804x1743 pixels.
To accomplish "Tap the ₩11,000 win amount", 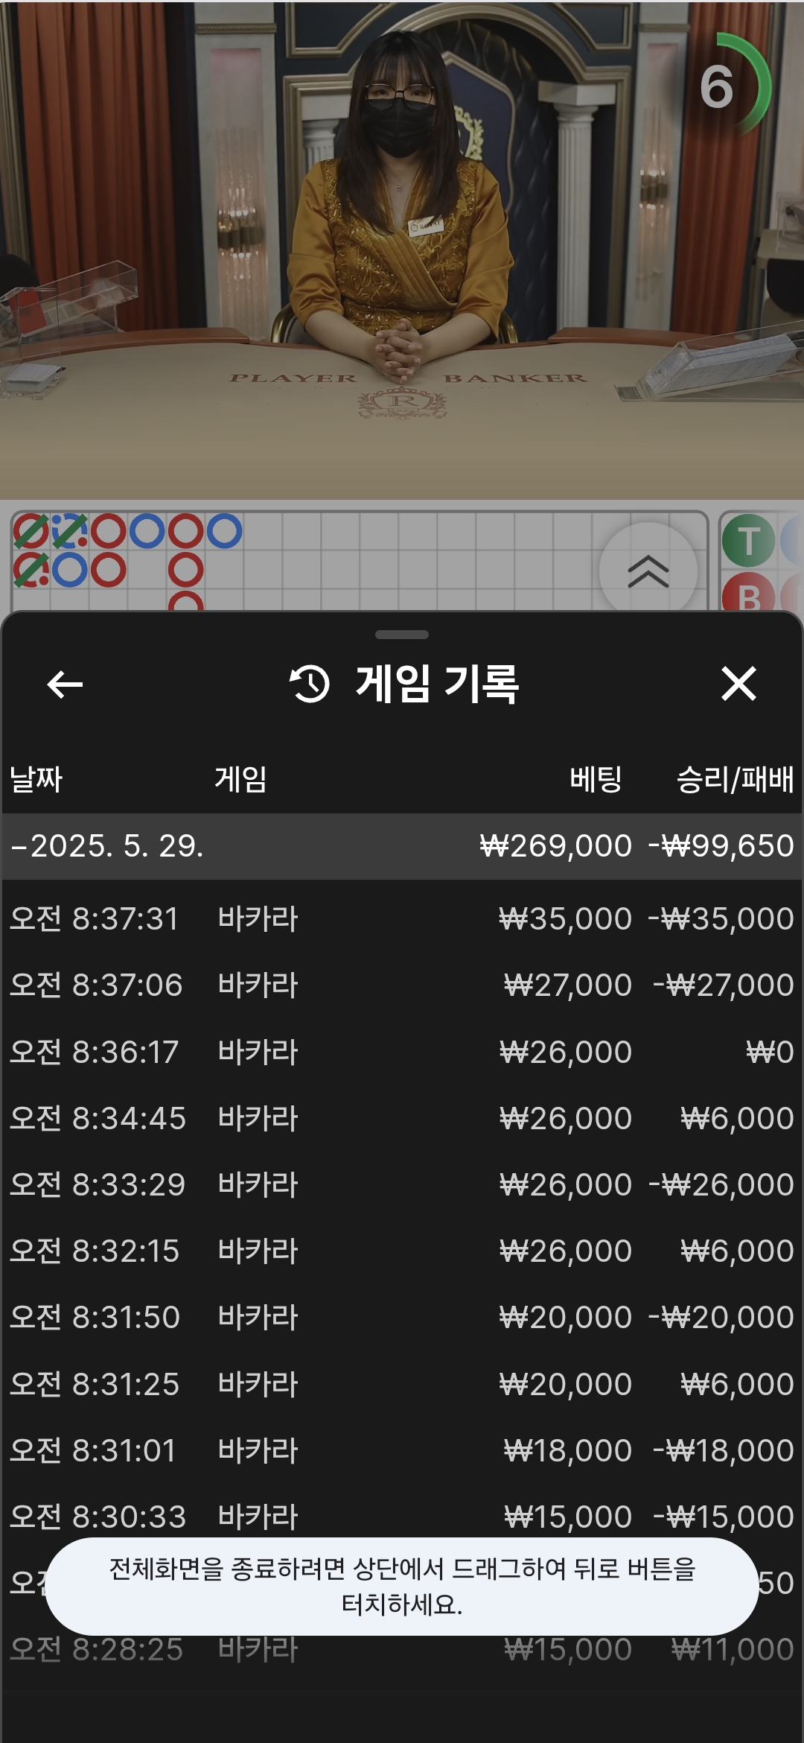I will tap(733, 1649).
